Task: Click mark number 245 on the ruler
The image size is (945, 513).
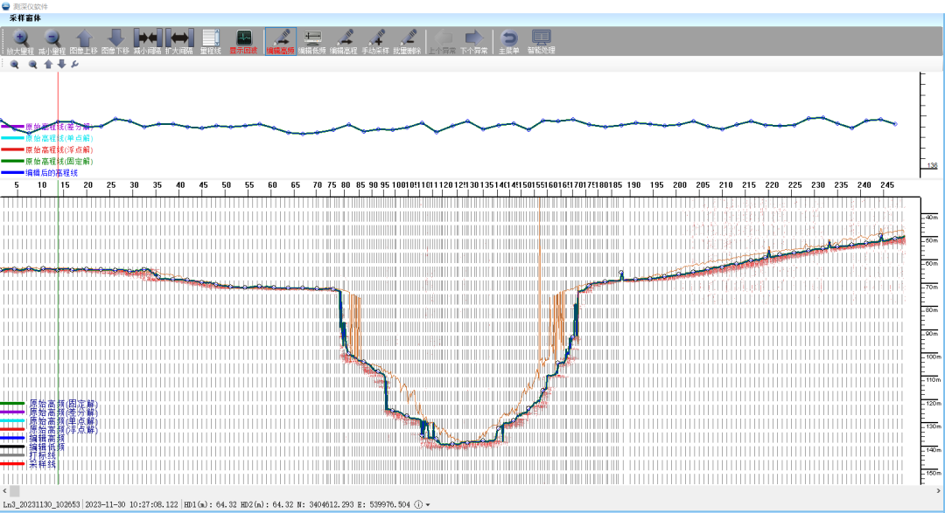Action: pyautogui.click(x=887, y=185)
